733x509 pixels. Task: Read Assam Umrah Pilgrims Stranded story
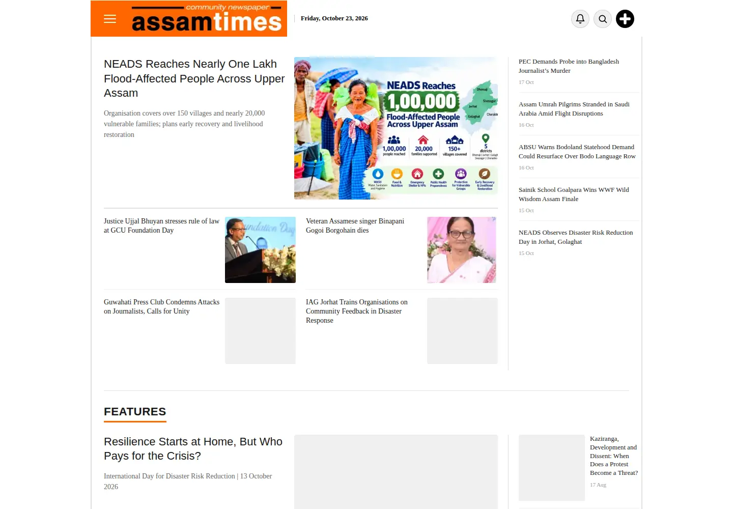click(574, 109)
